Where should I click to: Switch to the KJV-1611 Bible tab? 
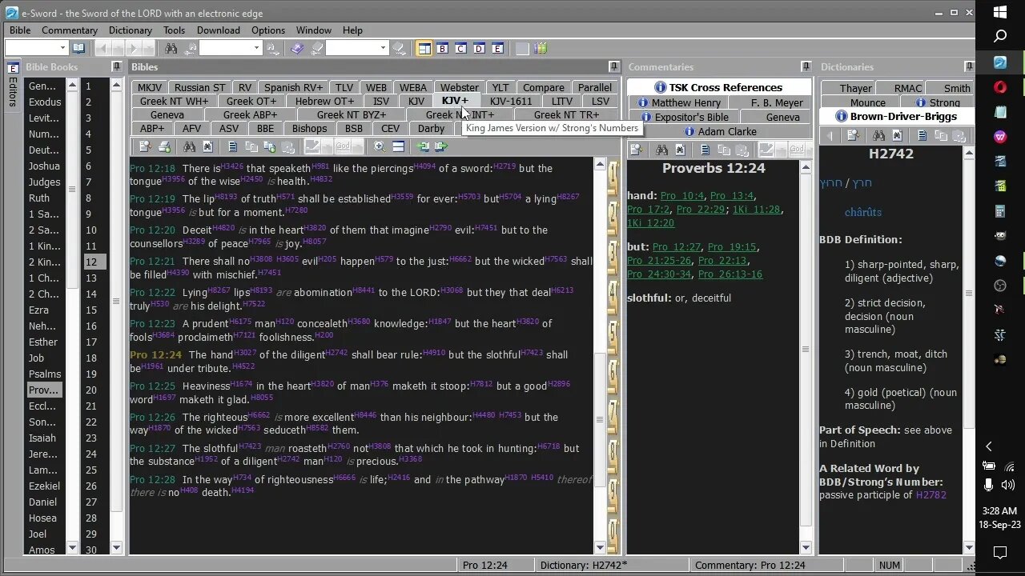[x=511, y=101]
